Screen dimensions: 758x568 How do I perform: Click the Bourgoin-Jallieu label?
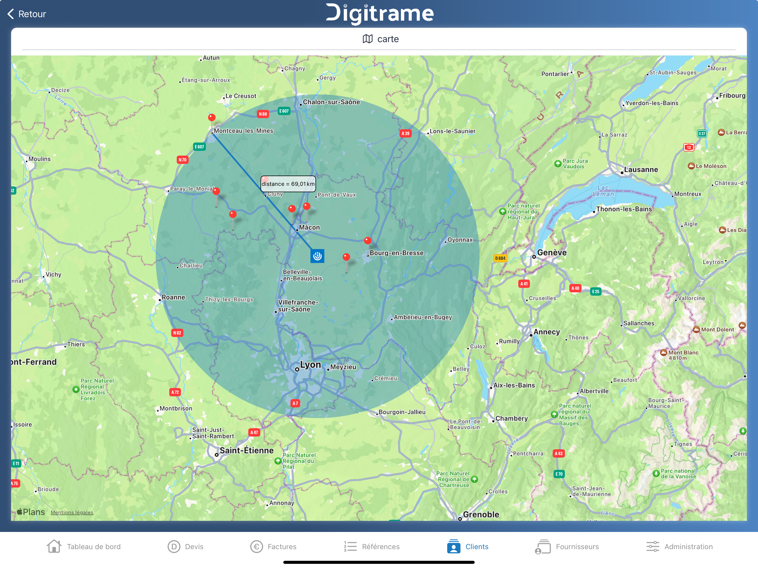[x=402, y=412]
